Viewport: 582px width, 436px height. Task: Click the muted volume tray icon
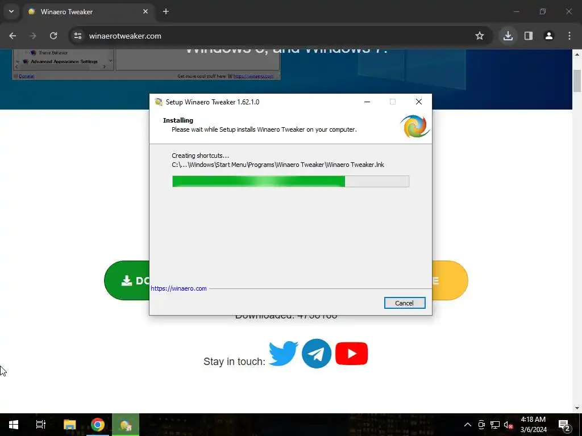tap(508, 425)
